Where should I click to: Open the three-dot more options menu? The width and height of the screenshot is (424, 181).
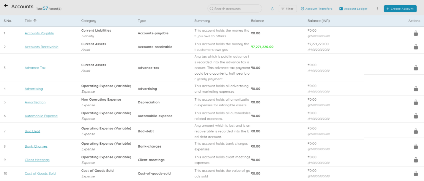(377, 9)
